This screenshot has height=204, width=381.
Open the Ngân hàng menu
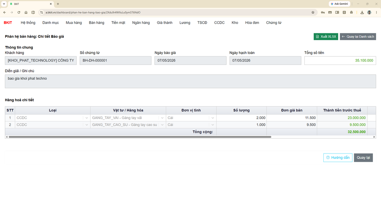click(141, 23)
